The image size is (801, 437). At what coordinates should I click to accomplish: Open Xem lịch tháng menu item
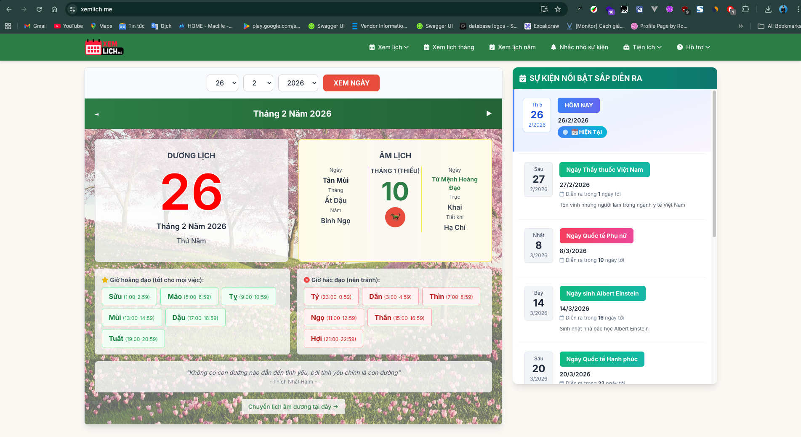coord(449,47)
